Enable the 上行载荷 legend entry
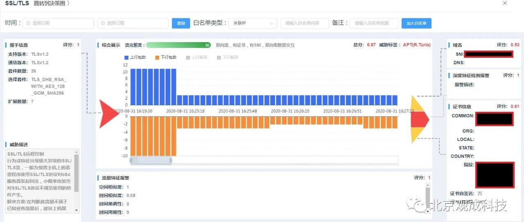The width and height of the screenshot is (524, 222). coord(196,57)
